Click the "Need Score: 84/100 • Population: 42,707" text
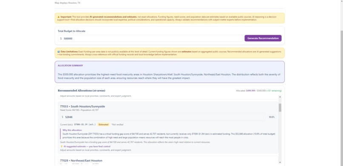 80,110
